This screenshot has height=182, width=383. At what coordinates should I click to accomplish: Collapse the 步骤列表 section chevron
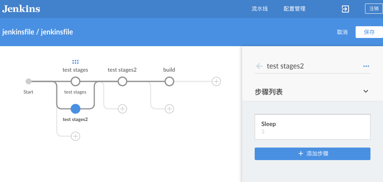tap(365, 91)
